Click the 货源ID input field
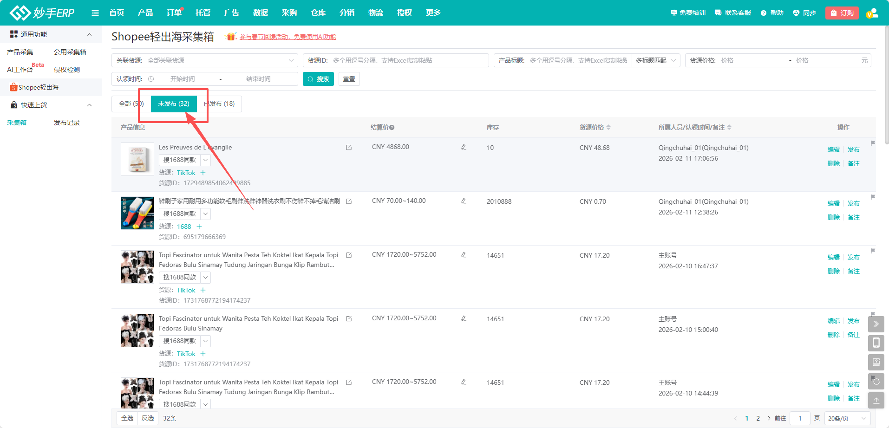This screenshot has width=889, height=428. click(x=409, y=60)
